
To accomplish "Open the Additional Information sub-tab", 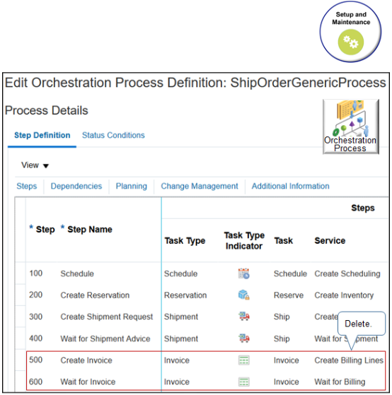I will coord(290,186).
